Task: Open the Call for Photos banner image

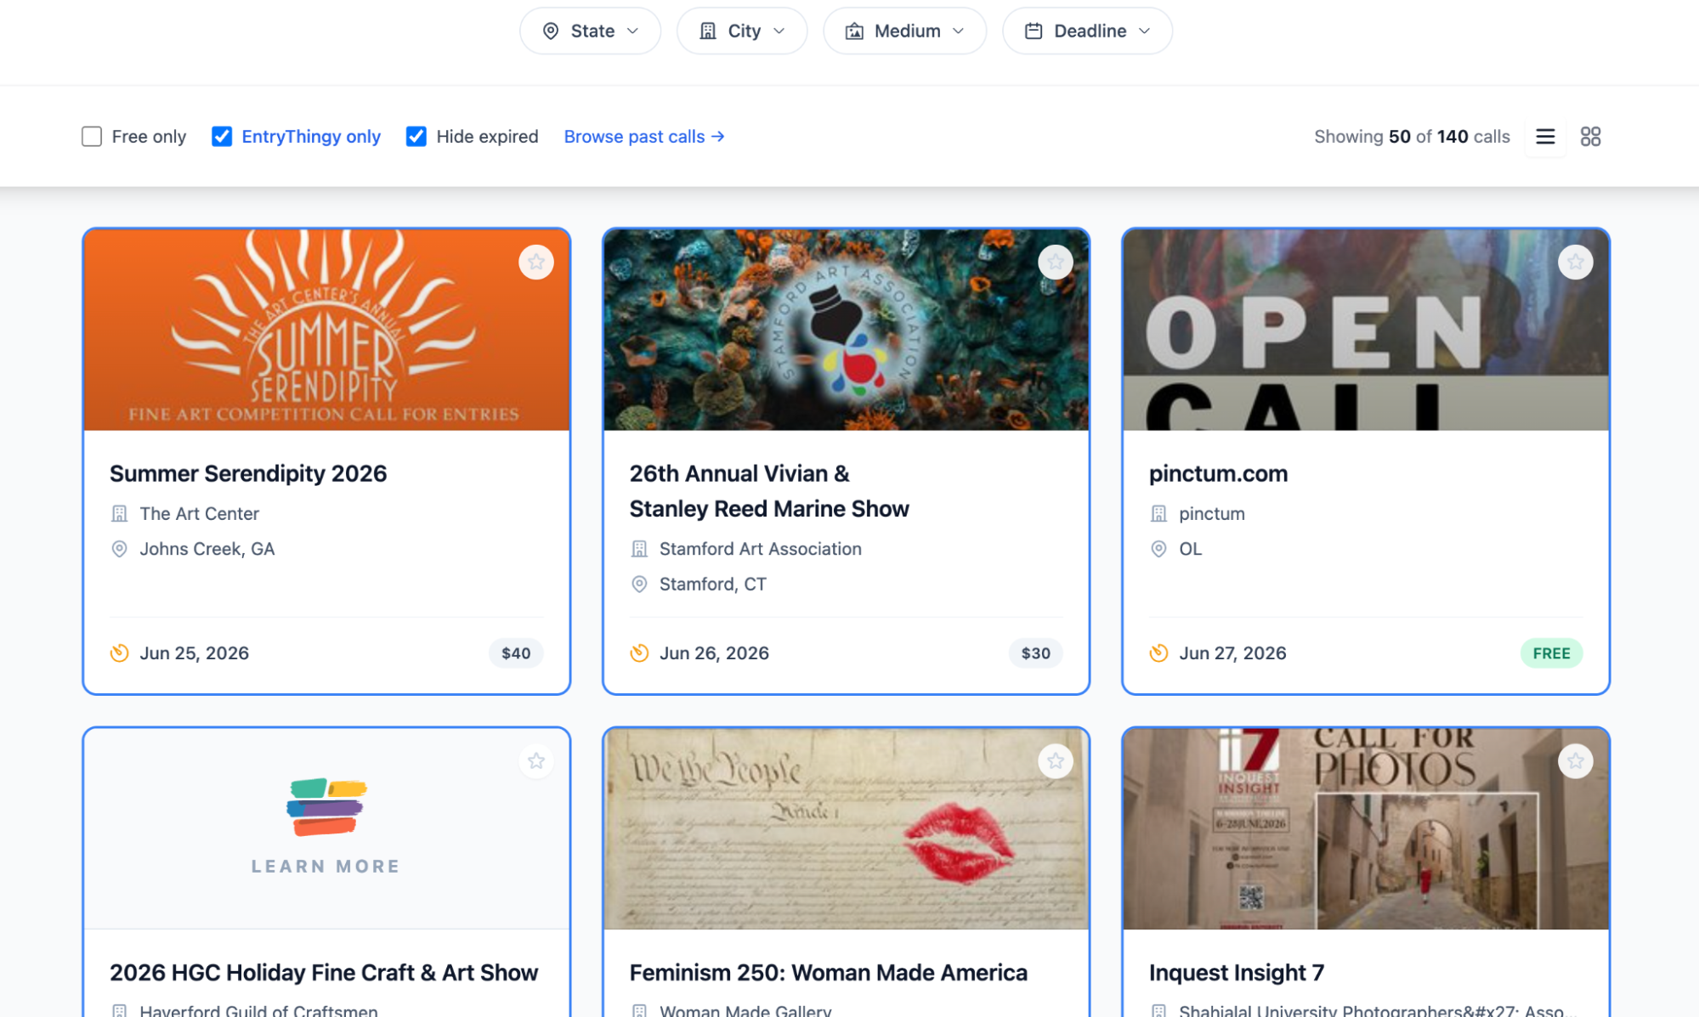Action: click(1366, 828)
